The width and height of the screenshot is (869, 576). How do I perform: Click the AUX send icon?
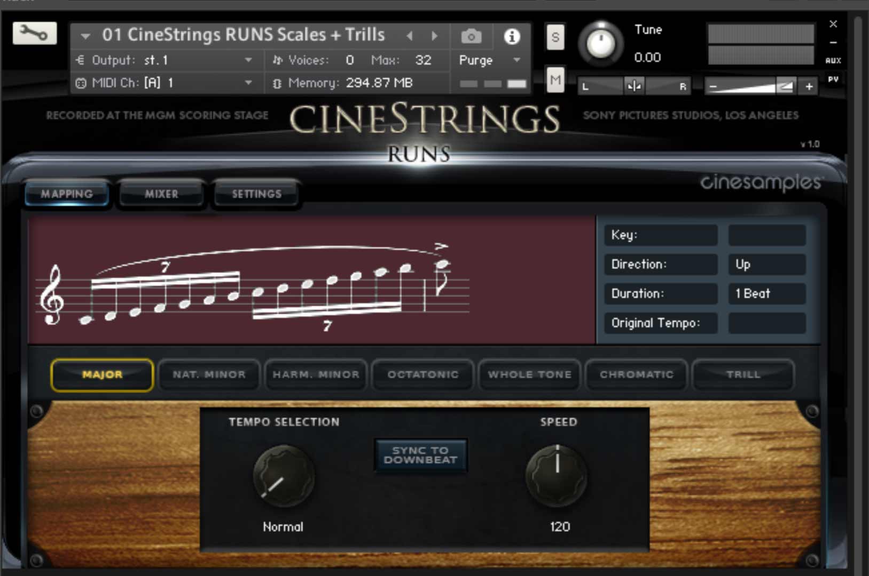[833, 61]
